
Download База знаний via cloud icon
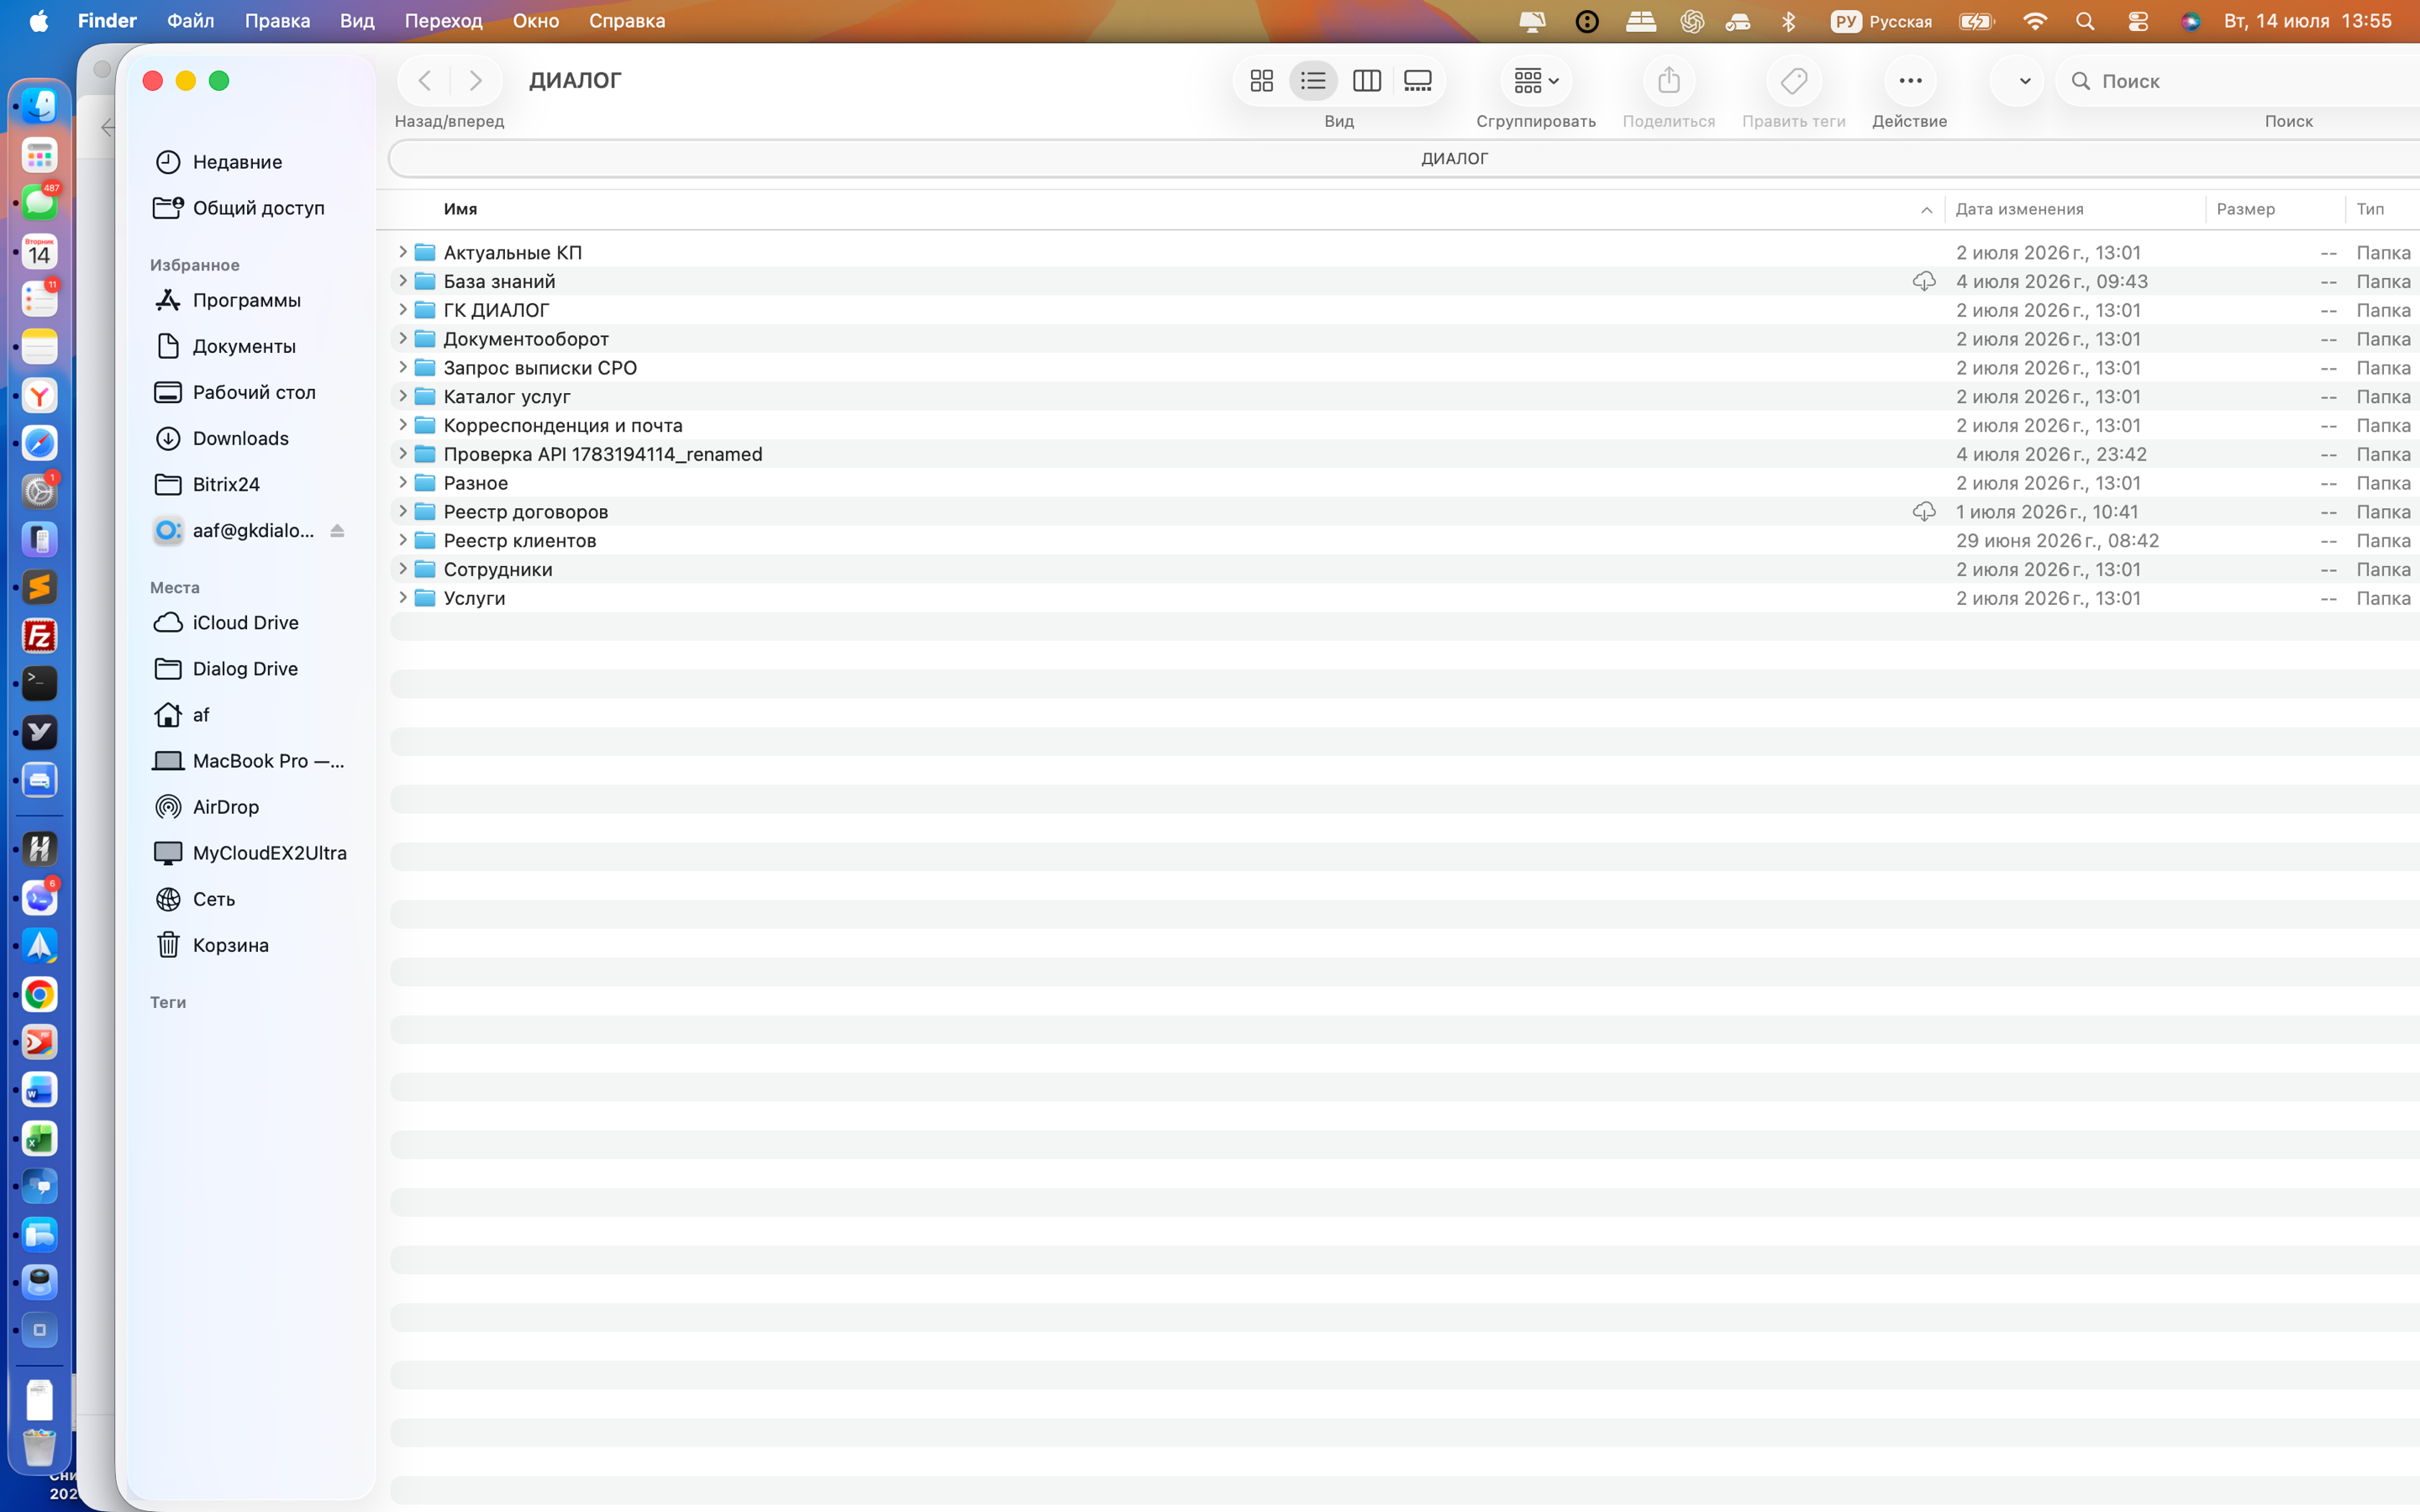point(1923,281)
